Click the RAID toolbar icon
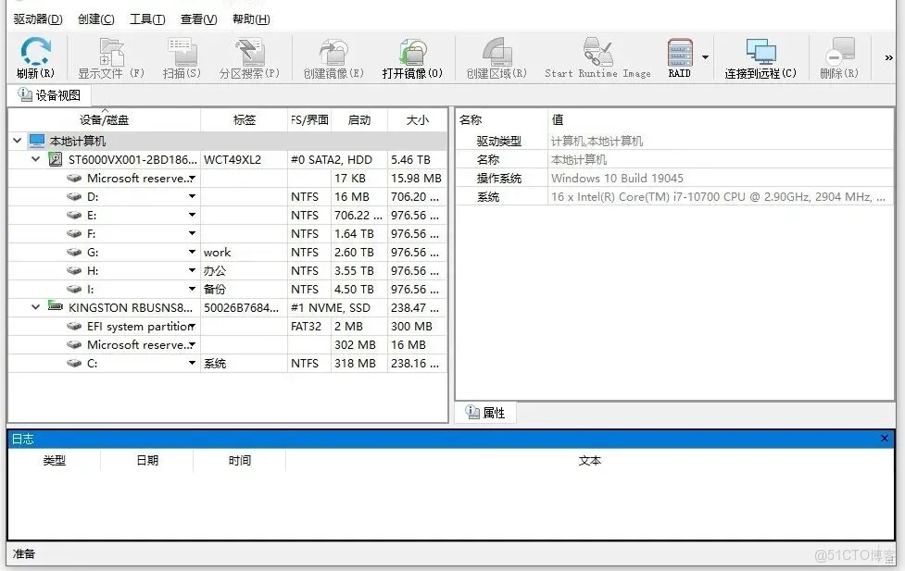905x571 pixels. [x=679, y=56]
